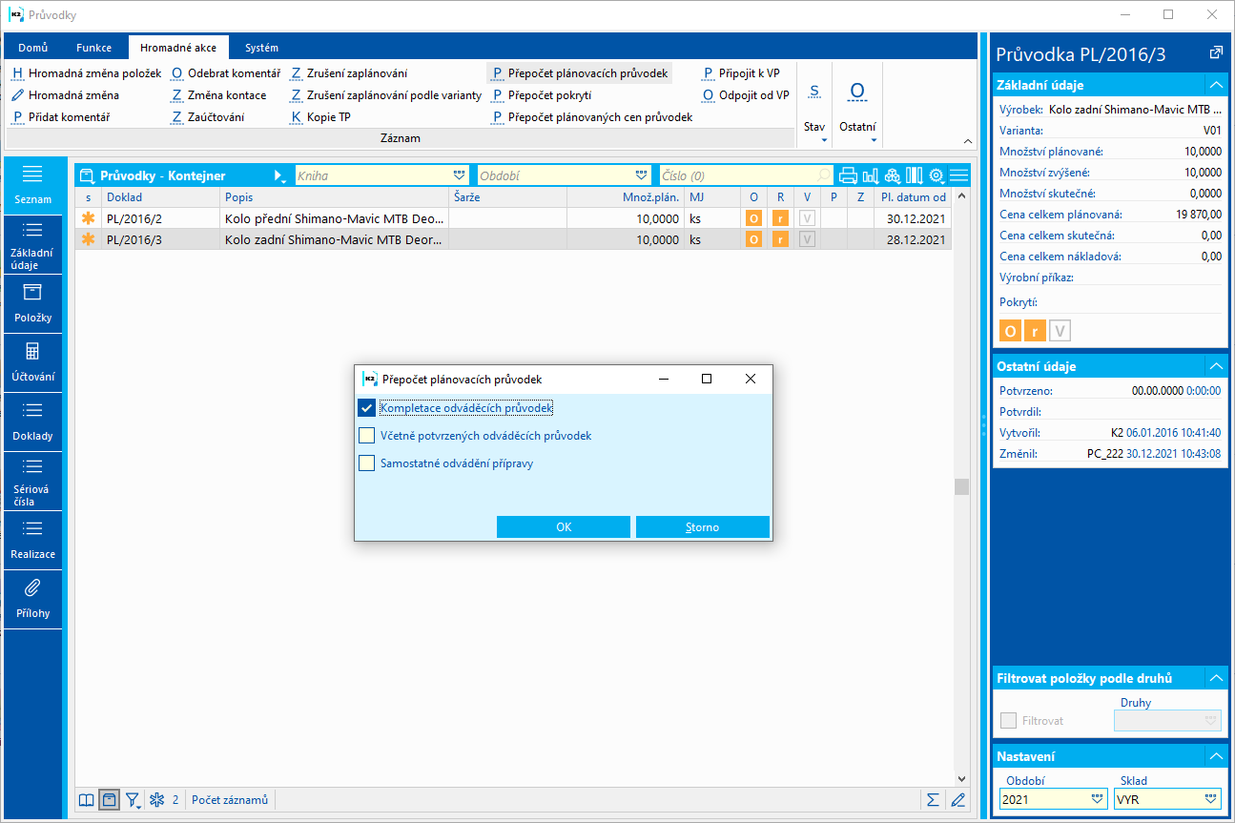
Task: Click Zaúčtování in the ribbon
Action: [208, 117]
